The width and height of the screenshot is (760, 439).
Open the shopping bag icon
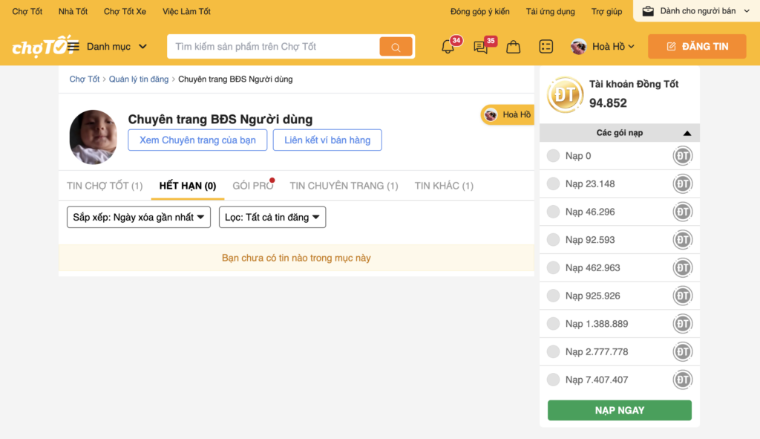(513, 47)
